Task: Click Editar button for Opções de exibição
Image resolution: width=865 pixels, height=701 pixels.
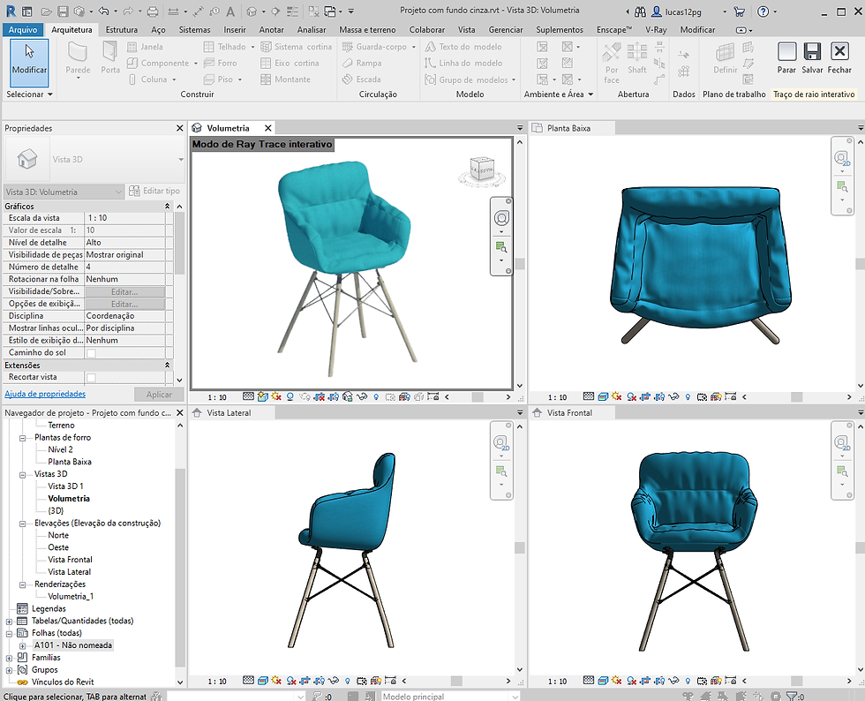Action: click(x=124, y=304)
